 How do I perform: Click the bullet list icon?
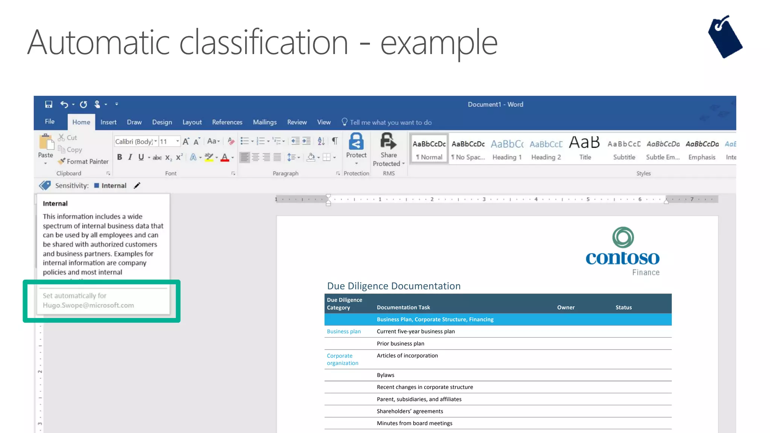[x=245, y=141]
